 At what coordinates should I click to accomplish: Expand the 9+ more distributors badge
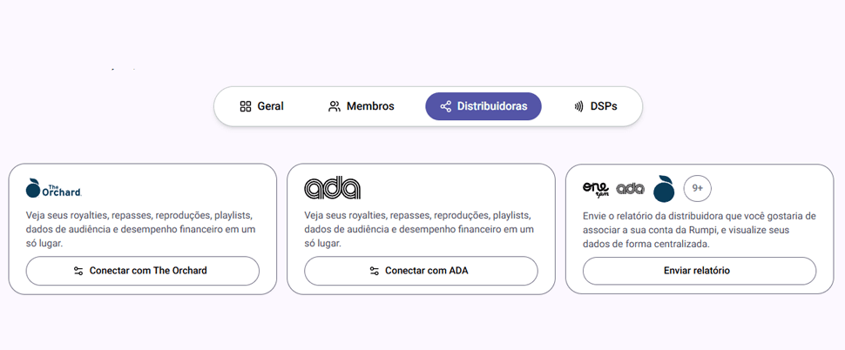[x=697, y=187]
